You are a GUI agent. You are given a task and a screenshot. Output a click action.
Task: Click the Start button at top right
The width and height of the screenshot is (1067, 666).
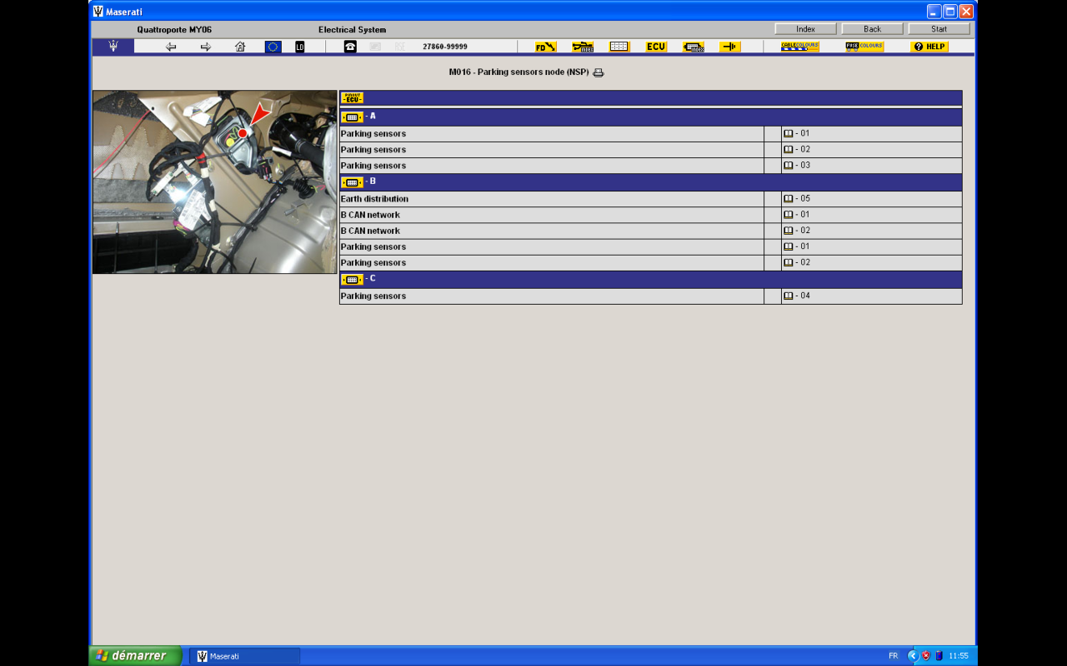click(x=939, y=29)
